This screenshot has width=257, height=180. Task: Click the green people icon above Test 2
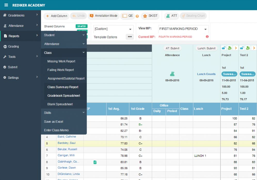[248, 48]
